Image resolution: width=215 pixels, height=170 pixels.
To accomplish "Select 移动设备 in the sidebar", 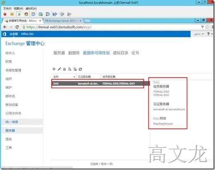I will pyautogui.click(x=12, y=105).
